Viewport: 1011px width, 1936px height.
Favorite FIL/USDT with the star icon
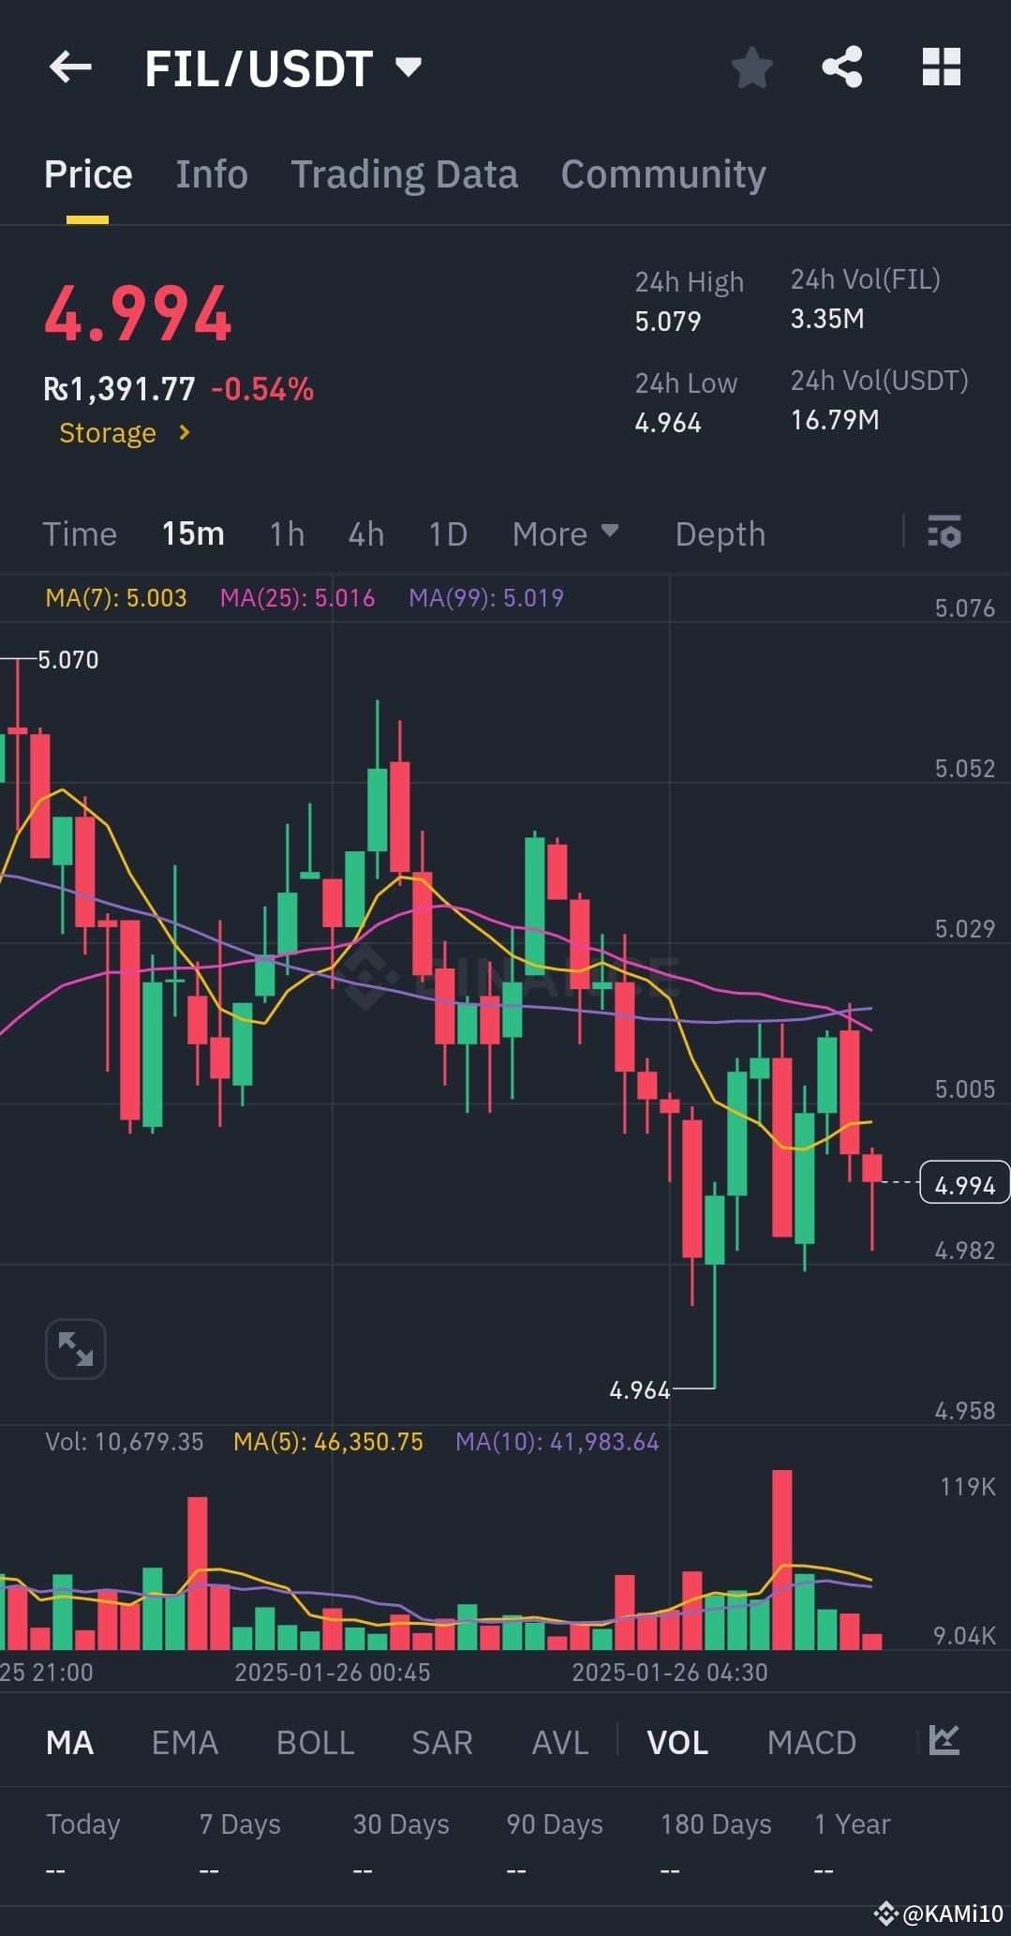coord(751,67)
